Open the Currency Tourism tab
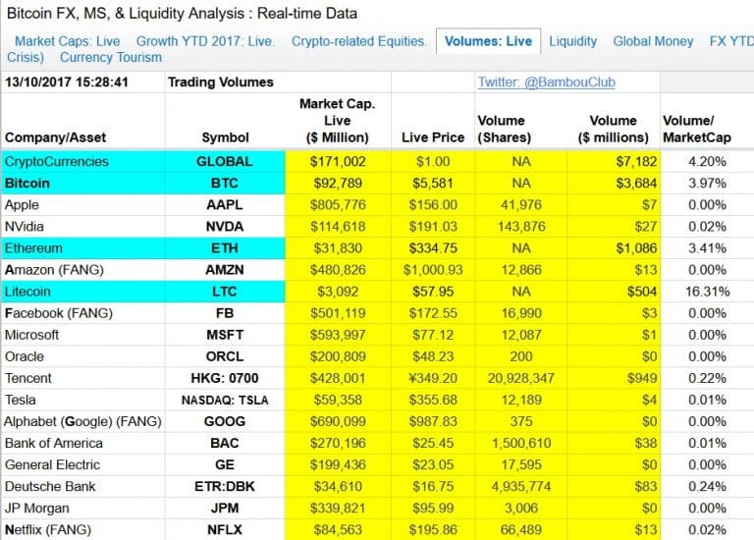The width and height of the screenshot is (754, 540). 111,57
